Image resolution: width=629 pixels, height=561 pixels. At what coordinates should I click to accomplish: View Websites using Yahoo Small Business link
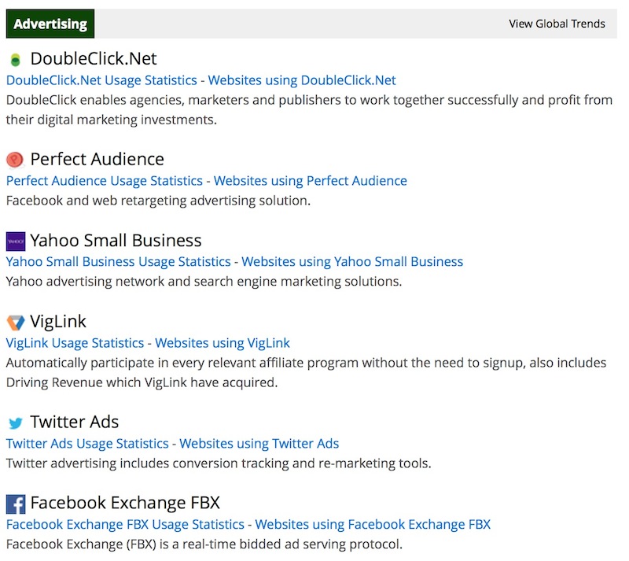[x=352, y=262]
